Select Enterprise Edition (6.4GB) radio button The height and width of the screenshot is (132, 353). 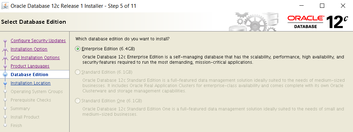(x=77, y=49)
